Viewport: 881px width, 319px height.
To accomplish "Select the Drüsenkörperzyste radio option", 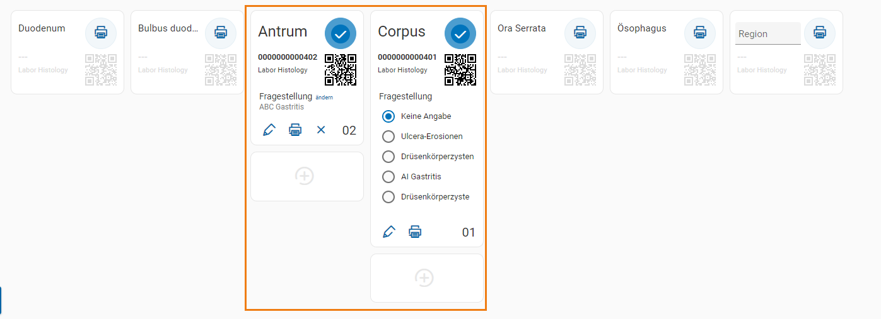I will (x=388, y=197).
